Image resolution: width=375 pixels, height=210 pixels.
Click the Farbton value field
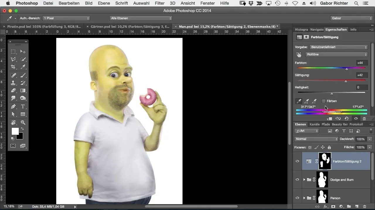click(362, 63)
